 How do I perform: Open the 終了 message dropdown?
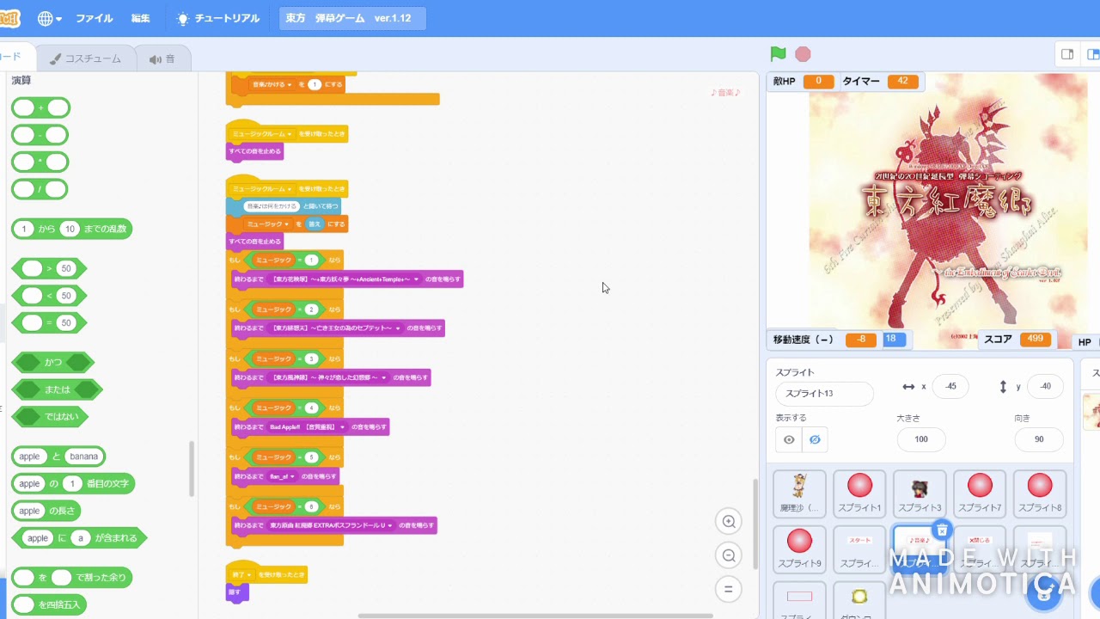pos(249,574)
